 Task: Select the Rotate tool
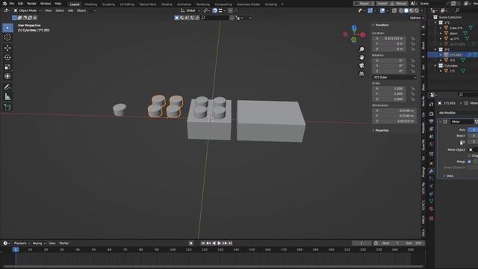click(x=7, y=58)
